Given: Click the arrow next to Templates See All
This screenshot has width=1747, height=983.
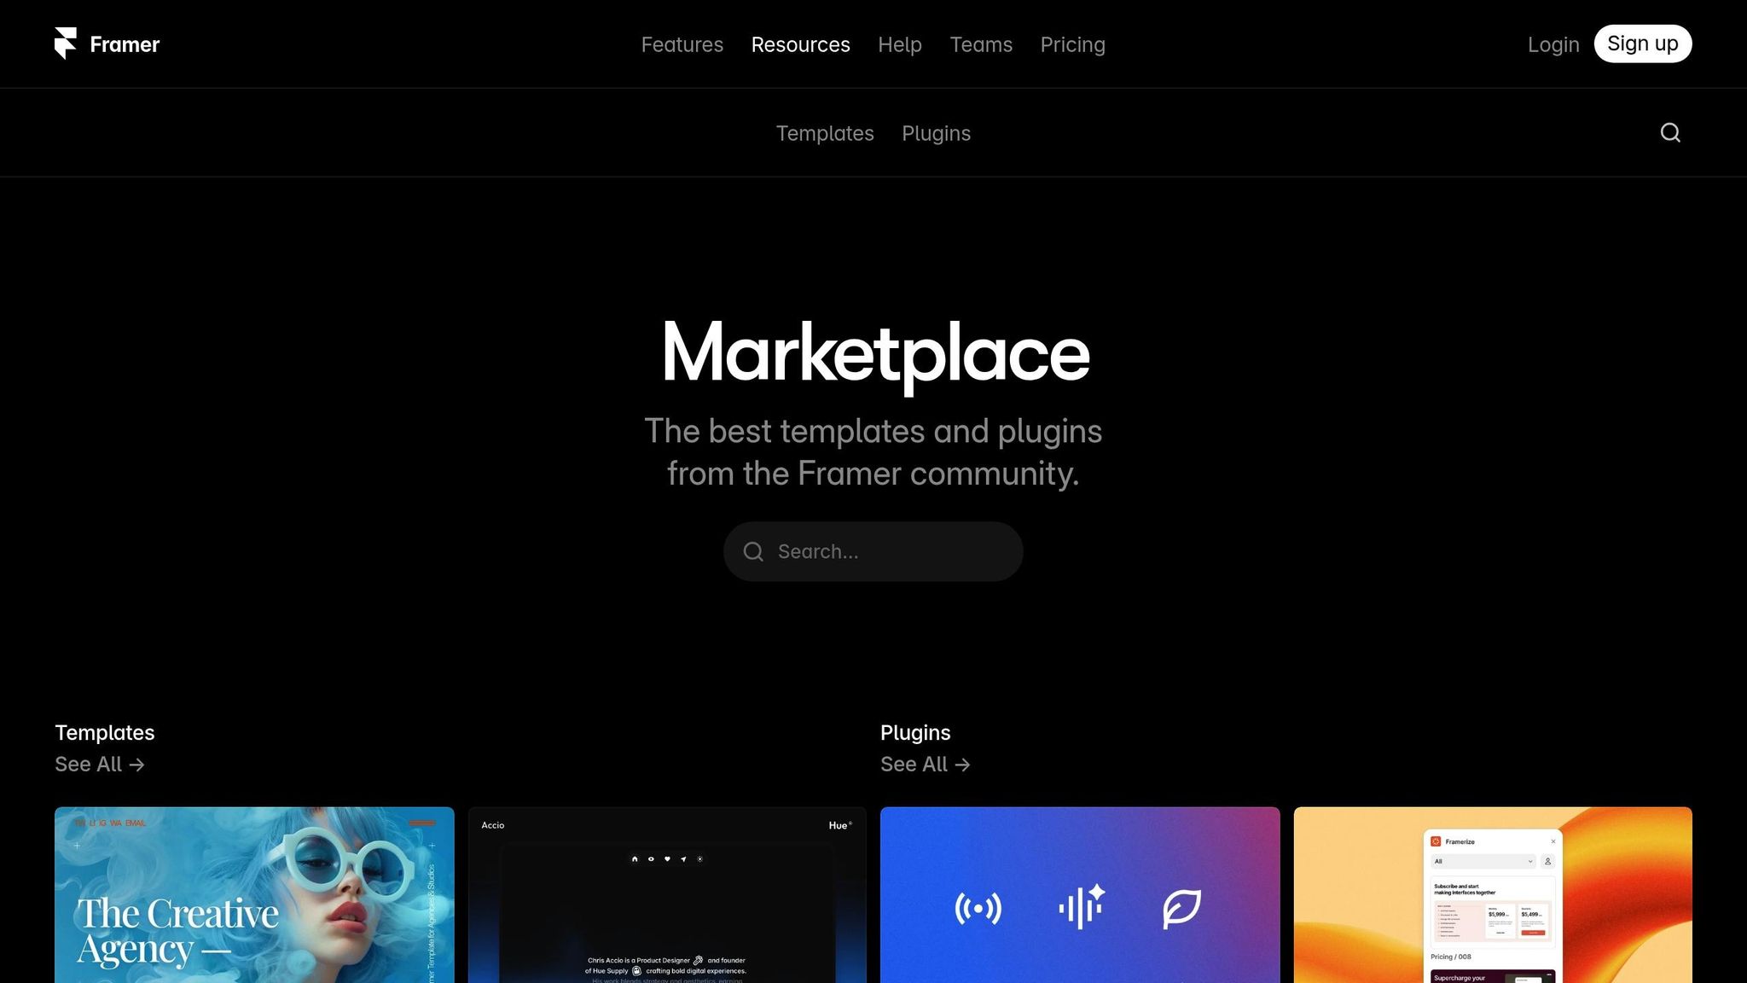Looking at the screenshot, I should click(136, 765).
